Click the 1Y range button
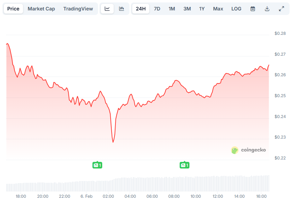This screenshot has width=292, height=204. pyautogui.click(x=202, y=8)
